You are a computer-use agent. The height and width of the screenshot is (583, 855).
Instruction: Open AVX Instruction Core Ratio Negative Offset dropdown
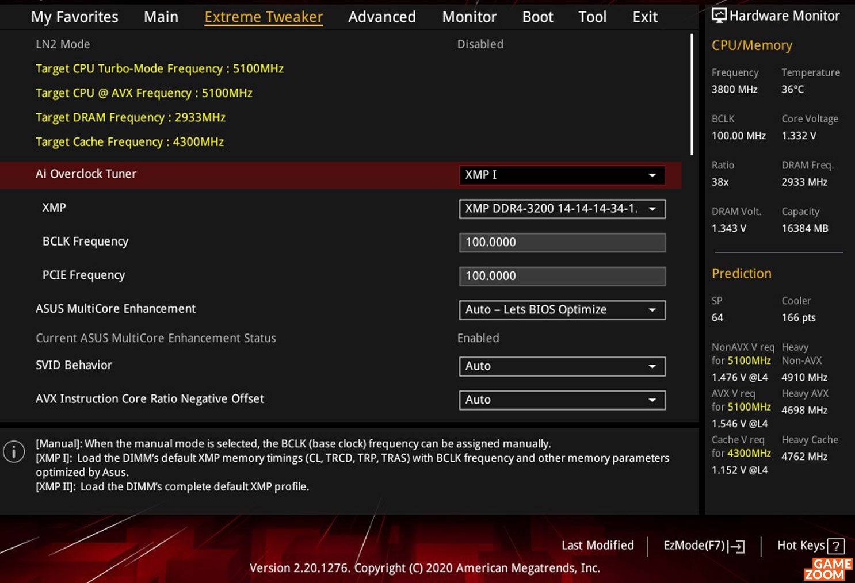point(562,400)
